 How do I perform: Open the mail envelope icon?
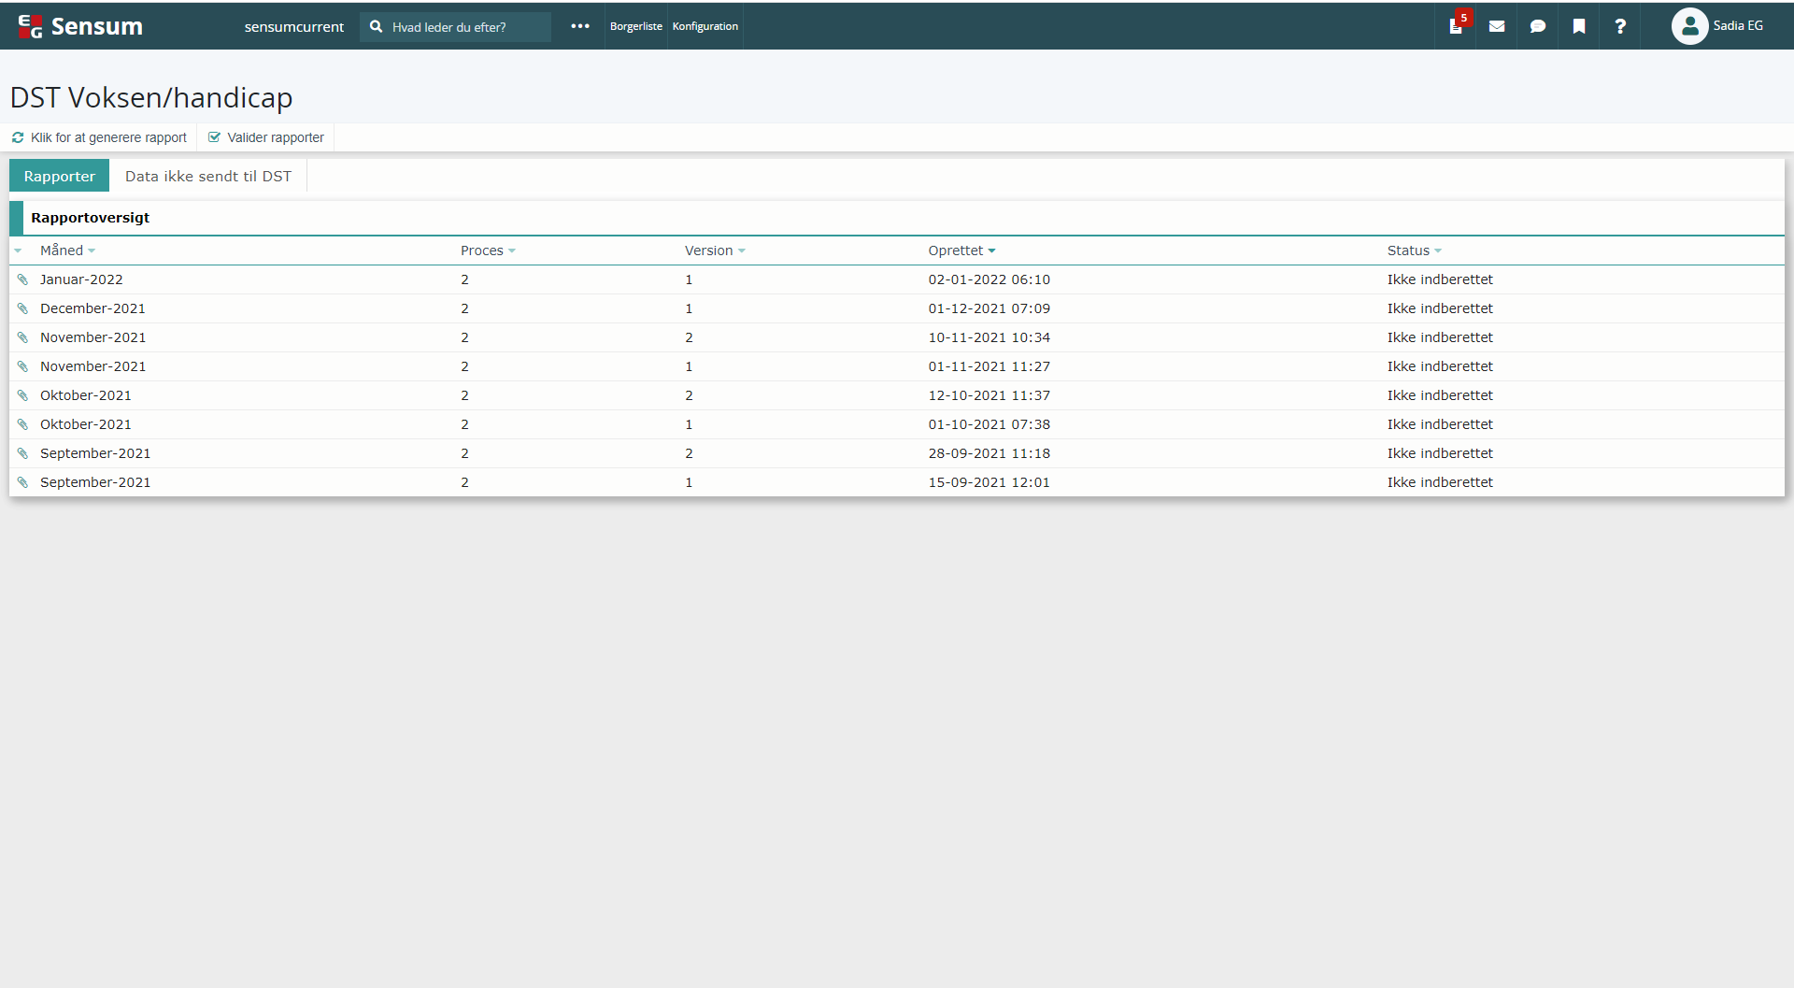(1497, 26)
